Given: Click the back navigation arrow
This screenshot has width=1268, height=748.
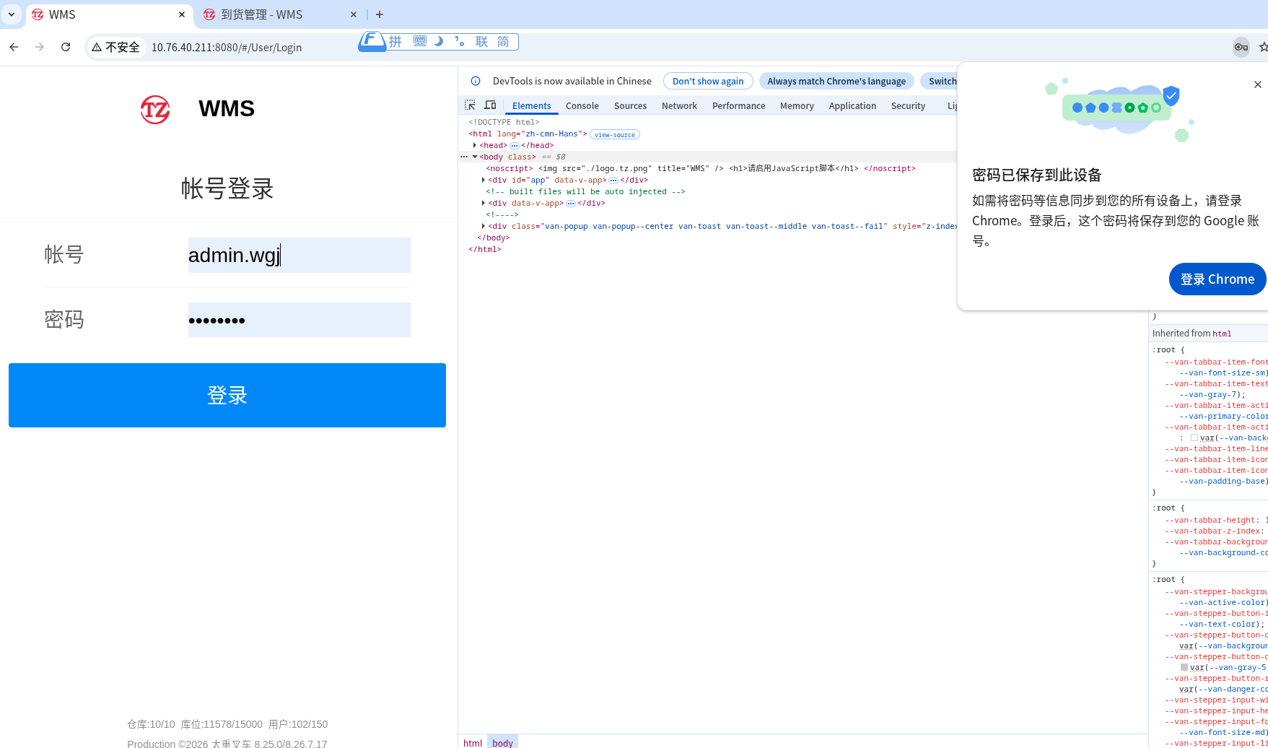Looking at the screenshot, I should (14, 47).
